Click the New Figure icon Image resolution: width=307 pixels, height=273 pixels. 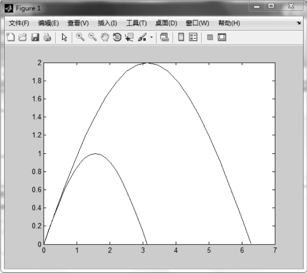click(x=11, y=38)
